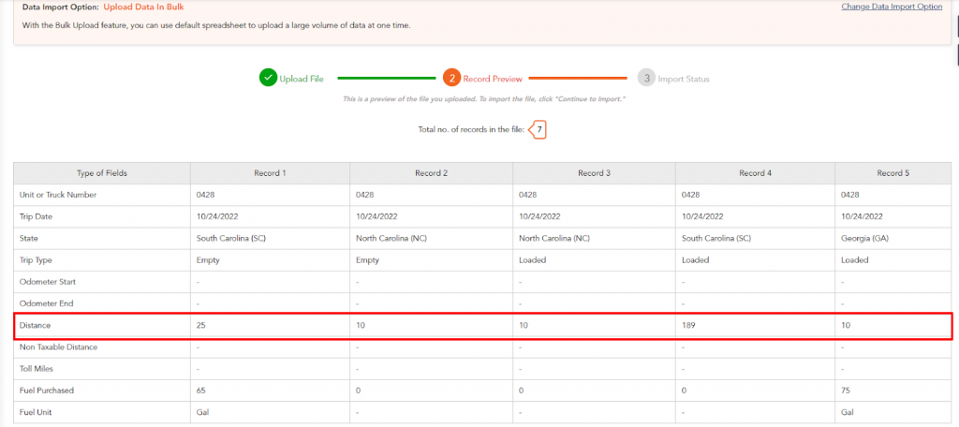Select the Toll Miles row label
Viewport: 959px width, 427px height.
pos(37,369)
